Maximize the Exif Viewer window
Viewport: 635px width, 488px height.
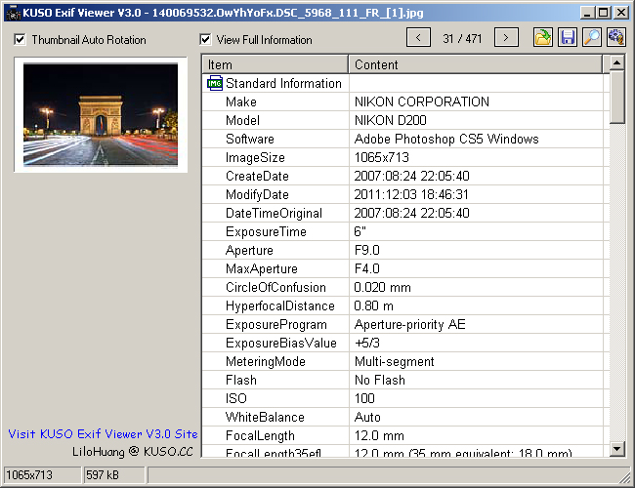coord(604,12)
